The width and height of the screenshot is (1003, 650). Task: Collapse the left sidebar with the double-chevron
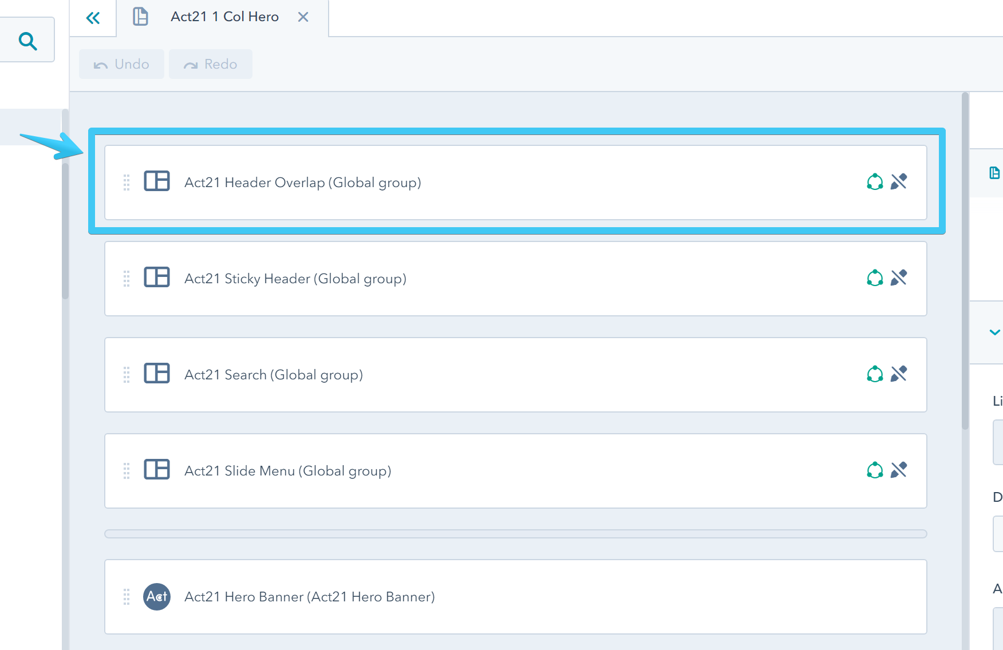[x=92, y=17]
